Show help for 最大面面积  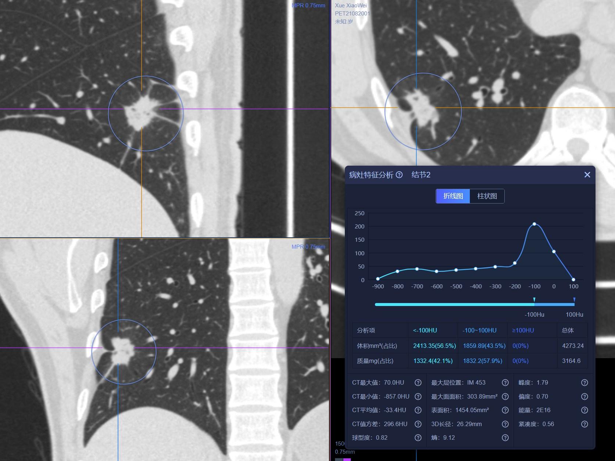click(x=505, y=396)
